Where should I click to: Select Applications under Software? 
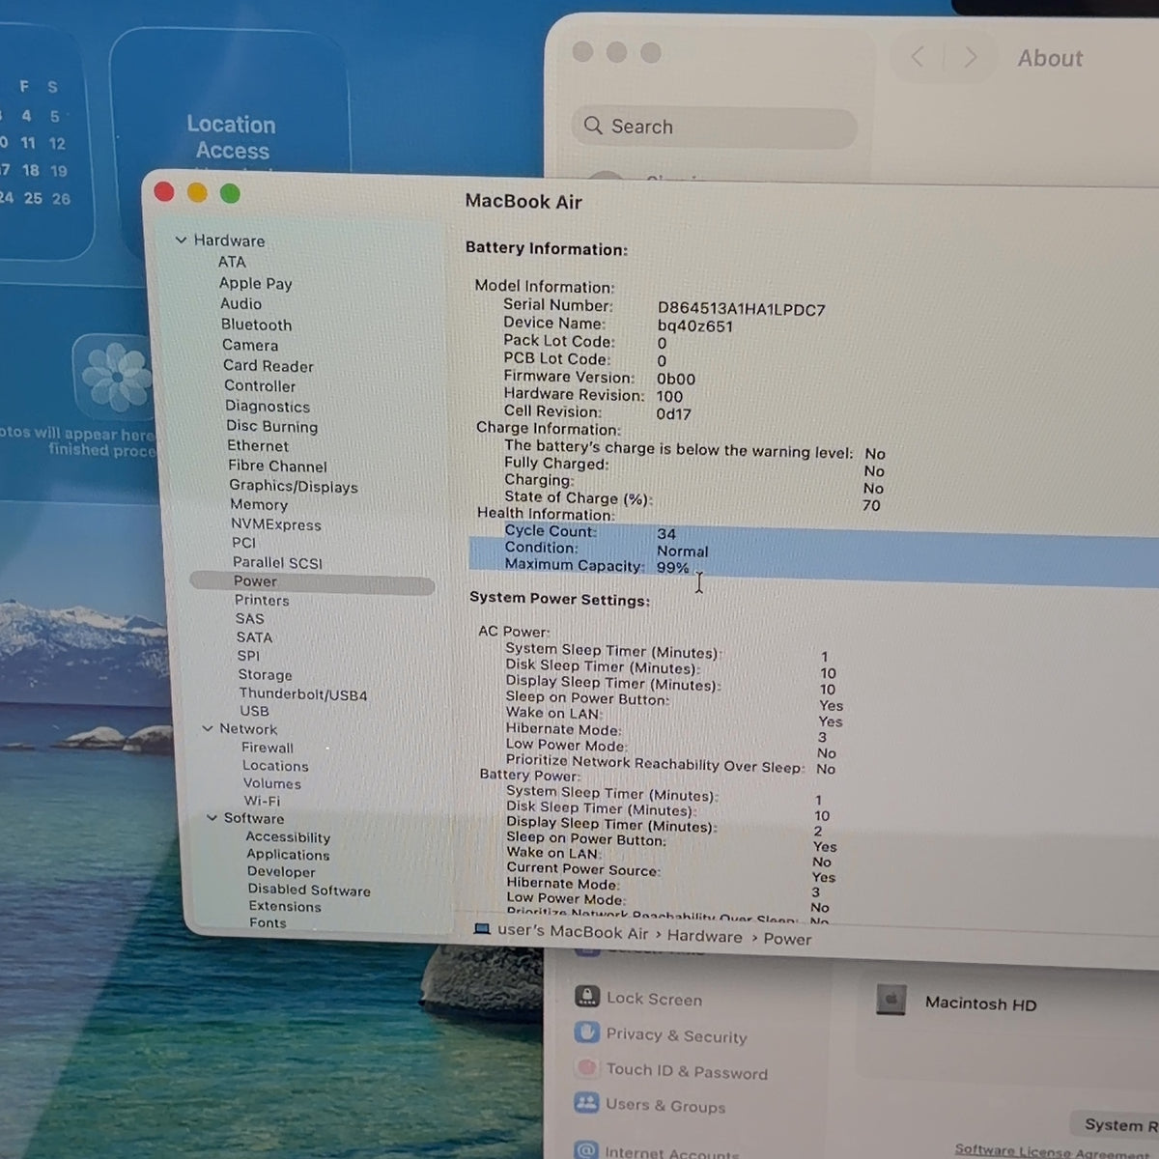[x=288, y=855]
